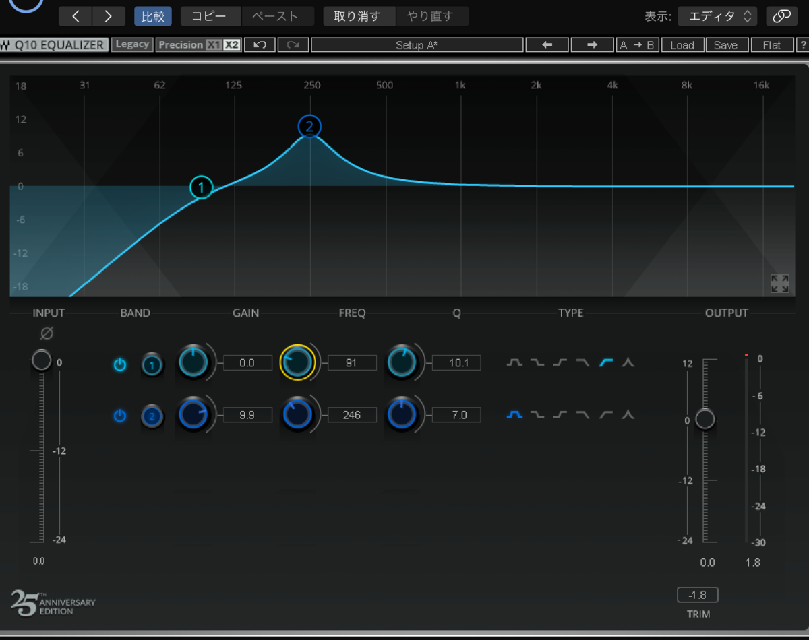
Task: Toggle band 1 power button
Action: tap(120, 365)
